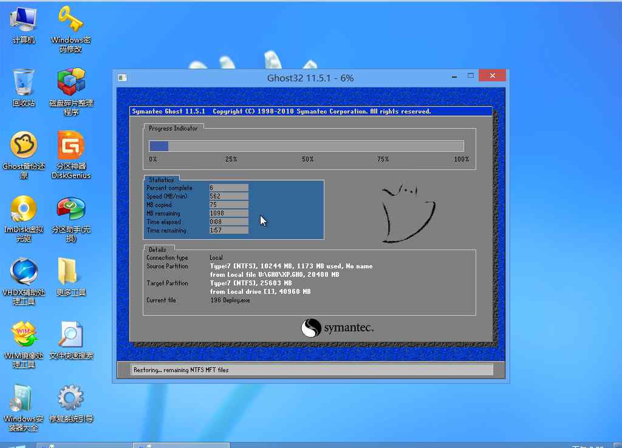Viewport: 622px width, 448px height.
Task: Open the 分区助手(无损) icon
Action: [x=71, y=219]
